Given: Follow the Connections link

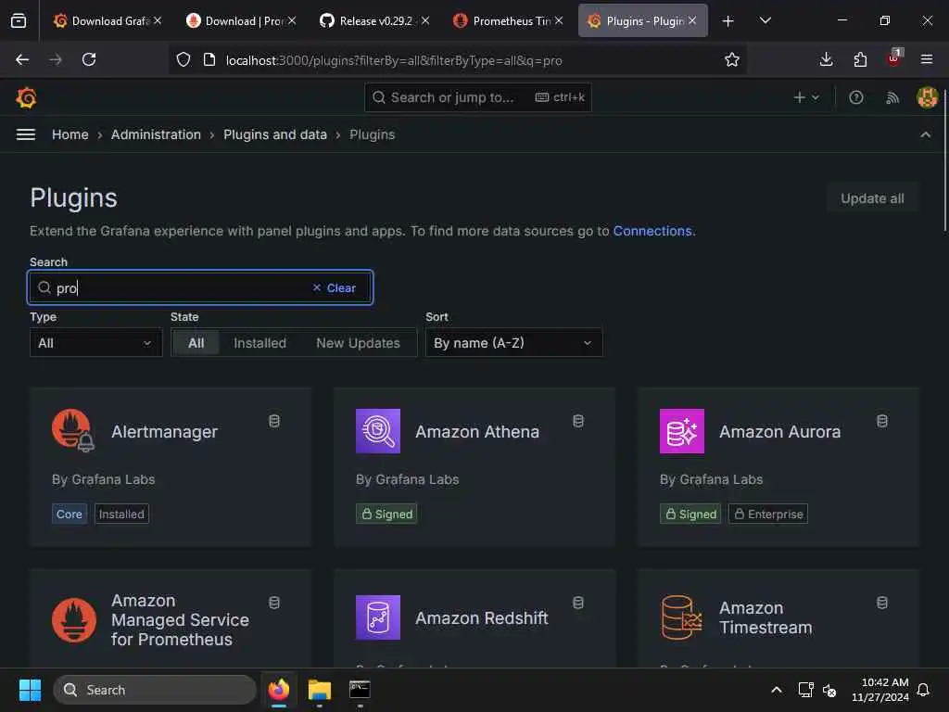Looking at the screenshot, I should click(x=652, y=231).
